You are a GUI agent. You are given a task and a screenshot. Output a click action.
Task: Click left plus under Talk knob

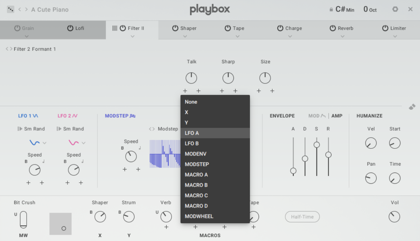click(185, 91)
